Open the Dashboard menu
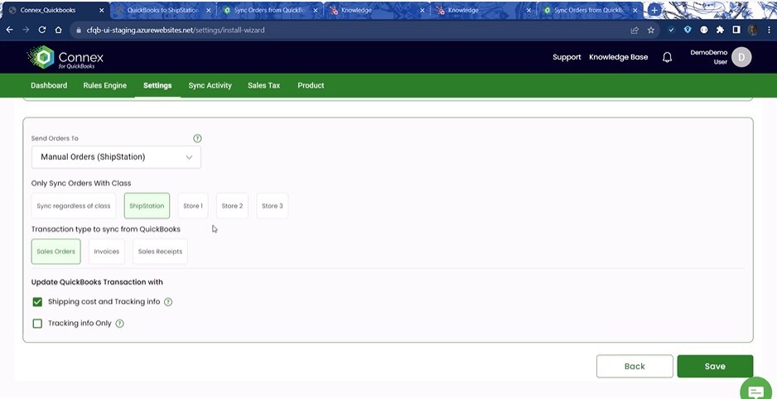777x399 pixels. (49, 85)
